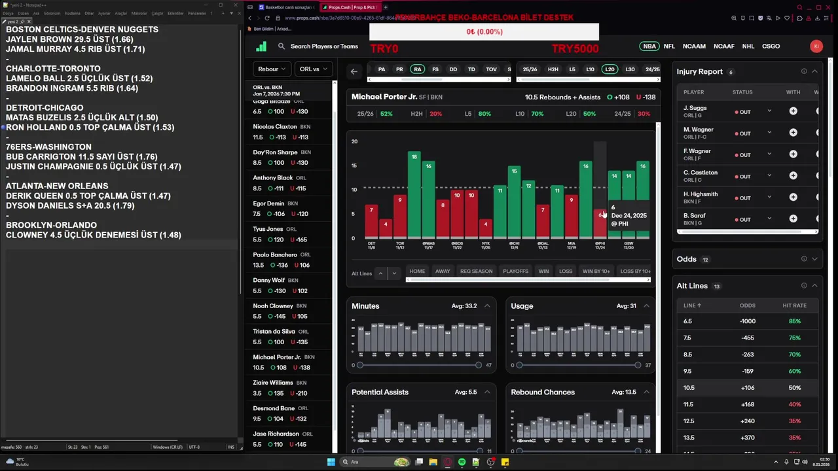
Task: Go back in the browser
Action: click(249, 18)
